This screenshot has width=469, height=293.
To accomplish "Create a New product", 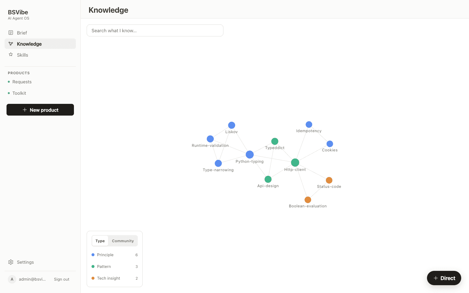I will (40, 110).
